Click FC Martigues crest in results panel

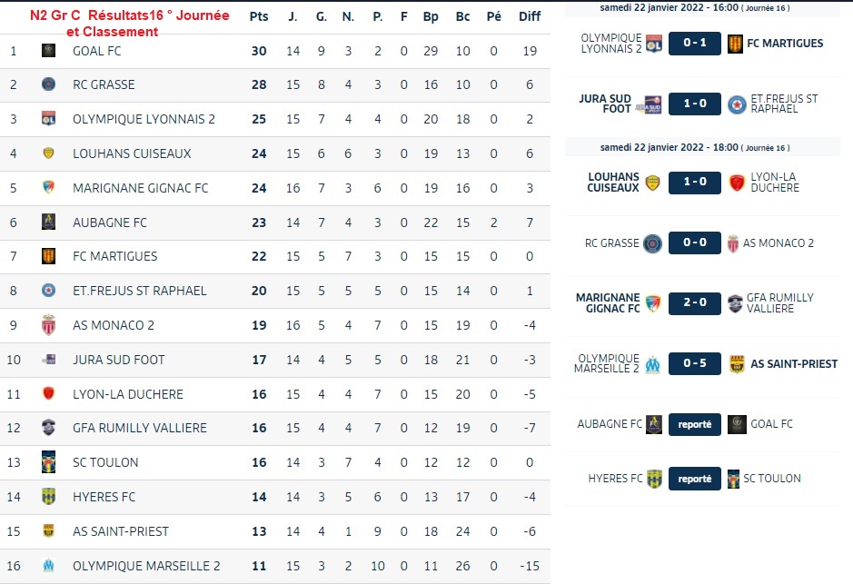tap(736, 44)
